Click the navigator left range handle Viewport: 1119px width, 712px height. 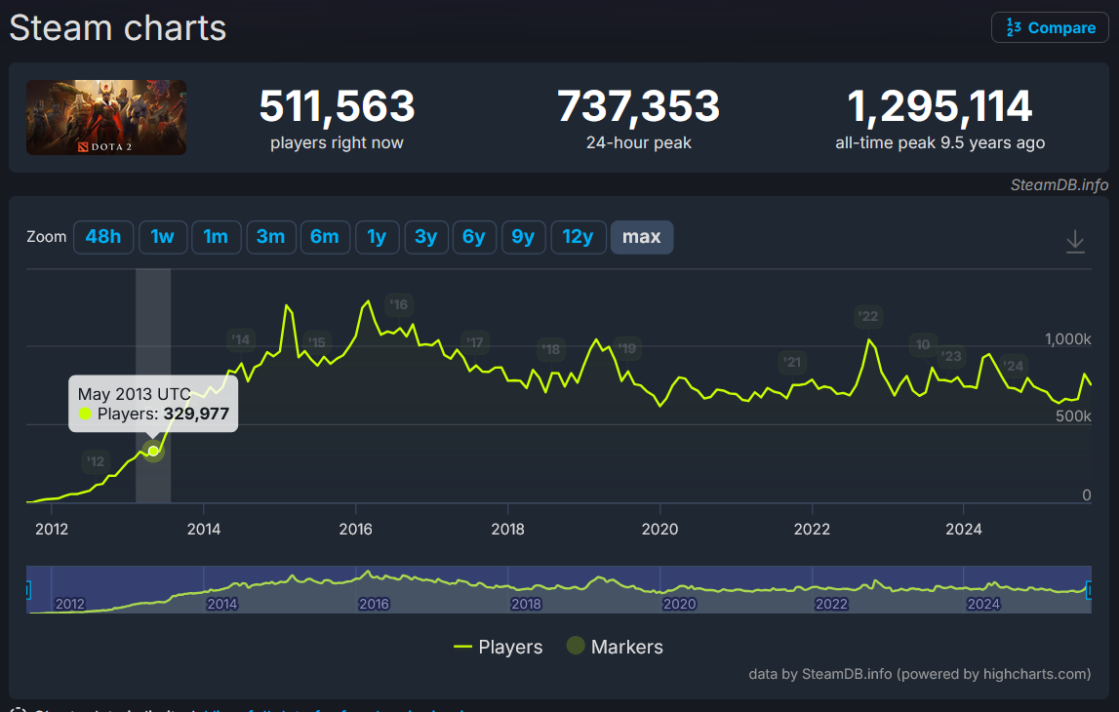click(x=28, y=590)
